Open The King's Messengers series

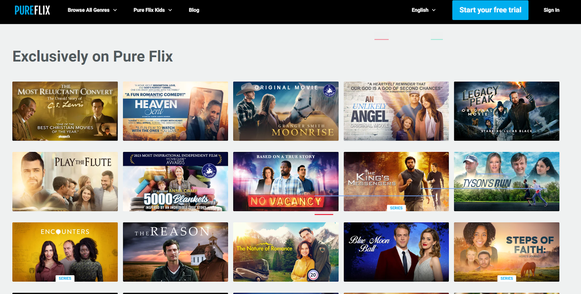pyautogui.click(x=396, y=182)
